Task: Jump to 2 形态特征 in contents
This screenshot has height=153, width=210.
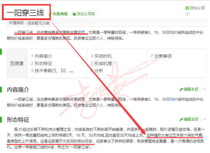Action: 42,63
